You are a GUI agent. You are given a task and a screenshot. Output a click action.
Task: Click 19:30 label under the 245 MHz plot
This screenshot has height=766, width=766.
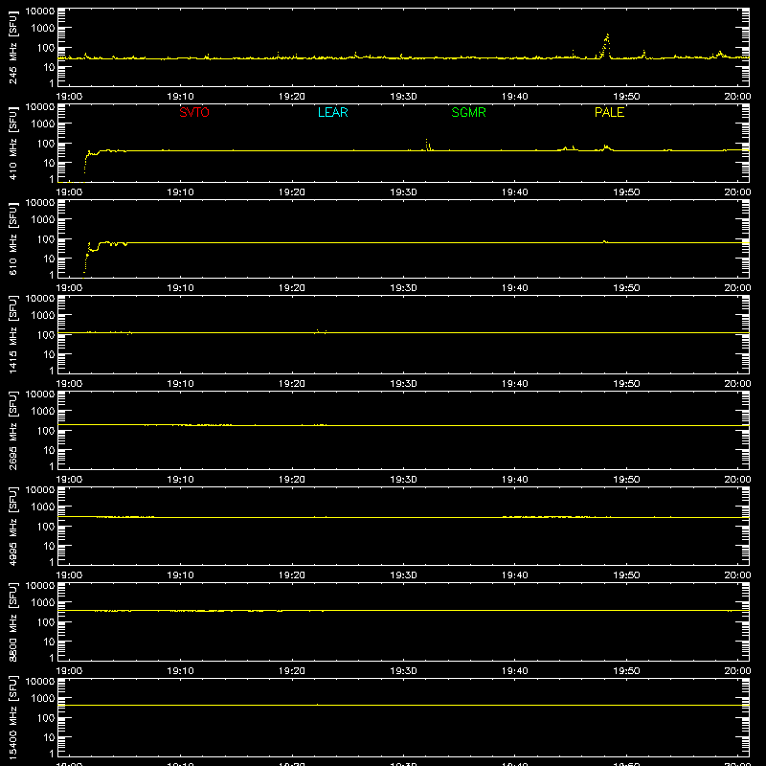[403, 97]
